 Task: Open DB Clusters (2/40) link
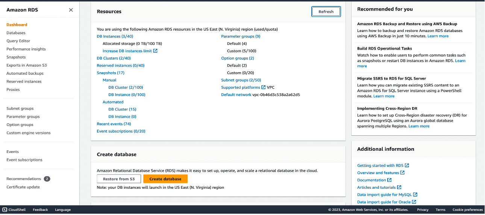click(x=114, y=58)
